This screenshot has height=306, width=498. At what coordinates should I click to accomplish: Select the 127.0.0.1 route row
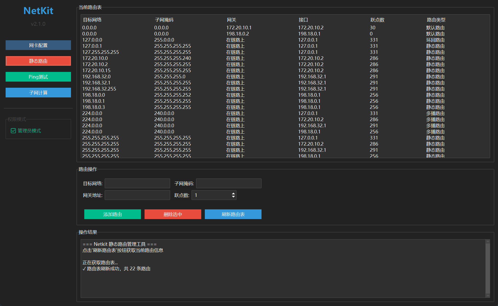[x=285, y=46]
